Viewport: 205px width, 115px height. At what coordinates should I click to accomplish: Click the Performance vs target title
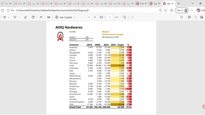(x=113, y=34)
